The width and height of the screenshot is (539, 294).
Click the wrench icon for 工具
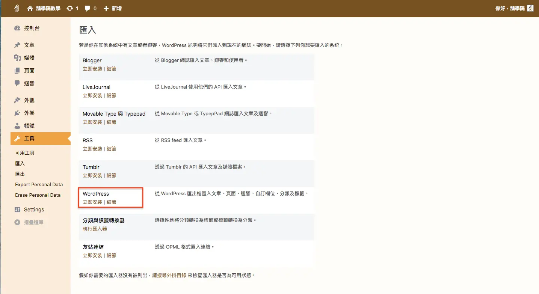pyautogui.click(x=17, y=139)
